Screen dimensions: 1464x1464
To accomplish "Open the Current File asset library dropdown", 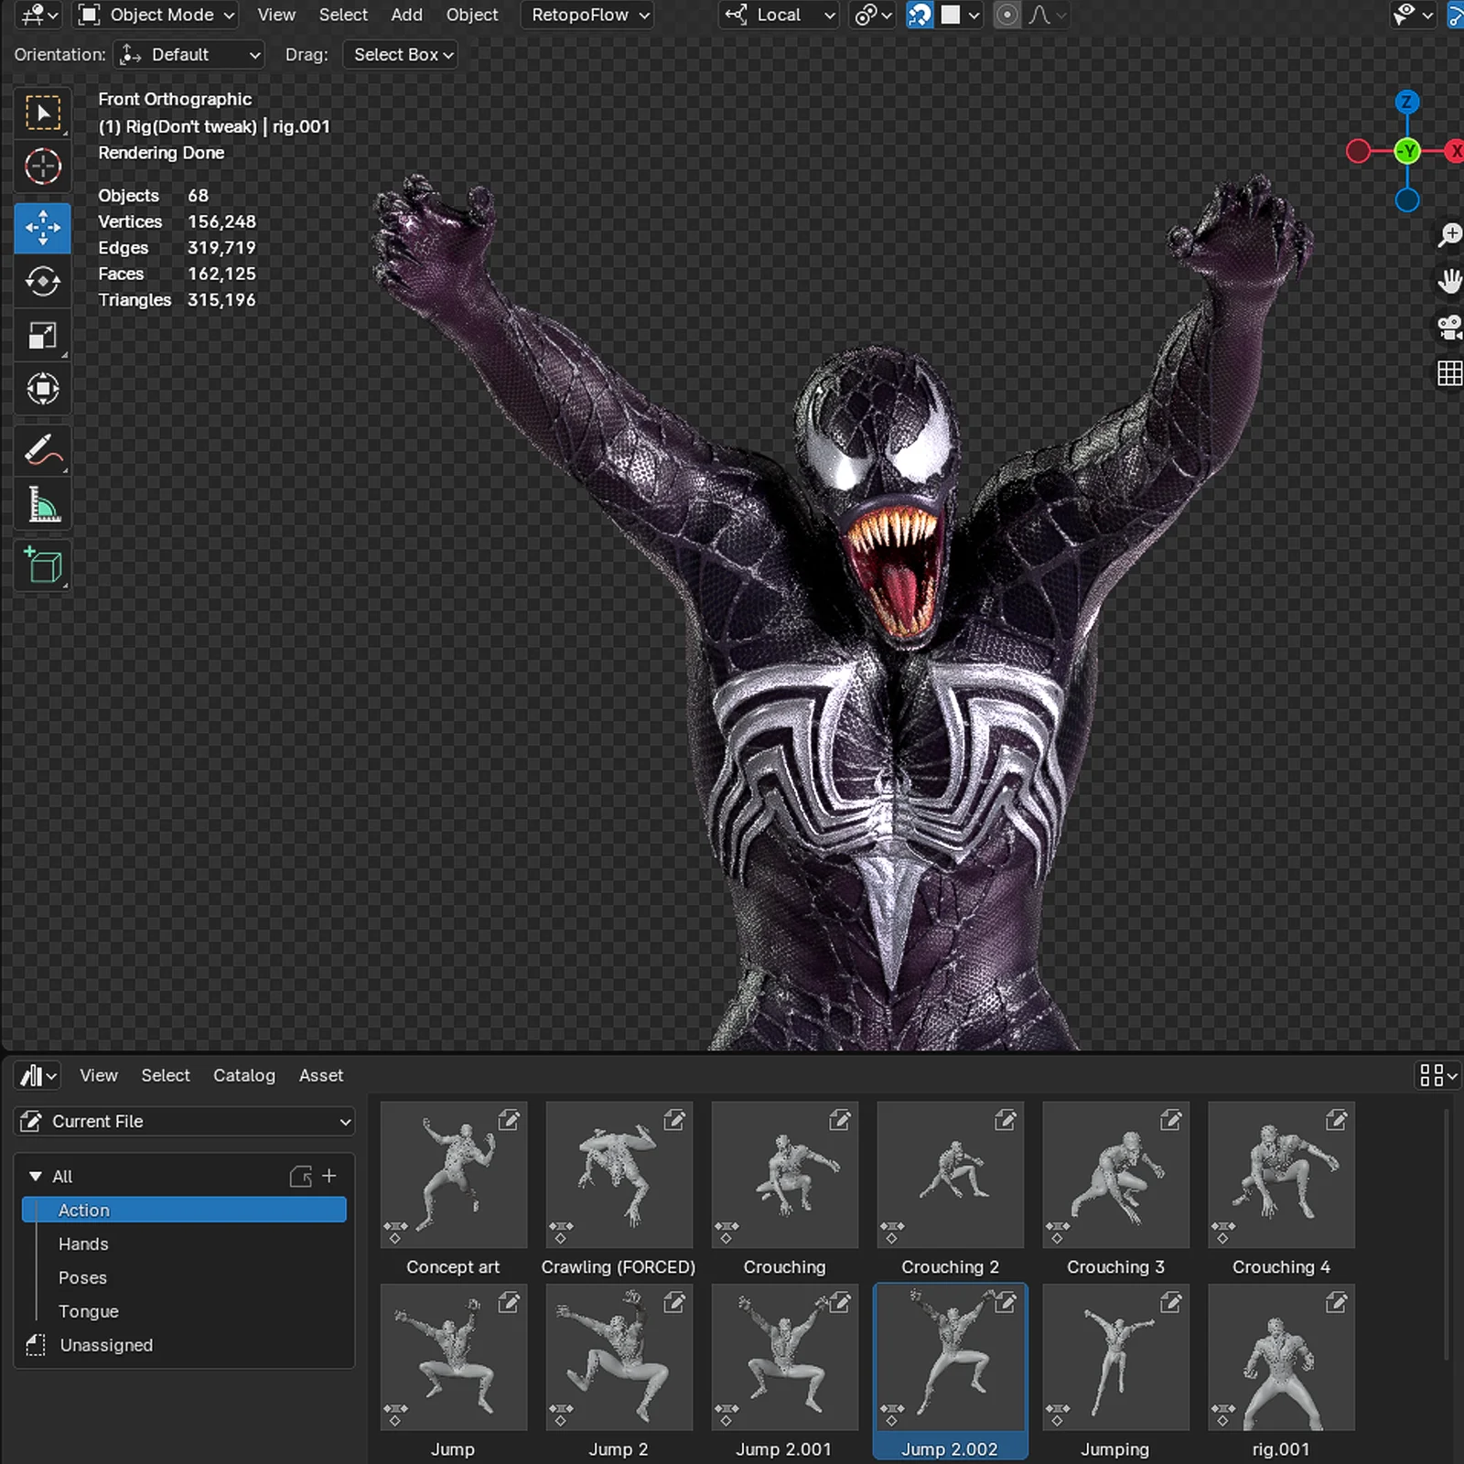I will (183, 1121).
